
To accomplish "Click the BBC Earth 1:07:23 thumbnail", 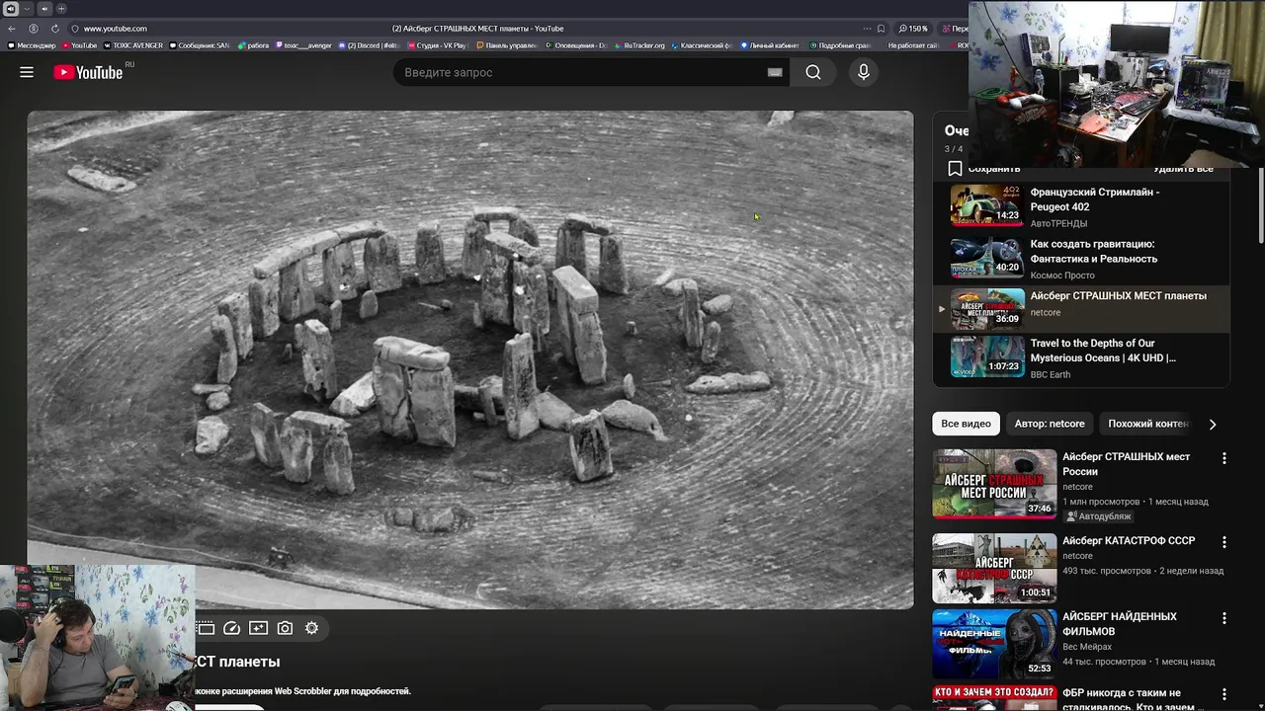I will (987, 356).
